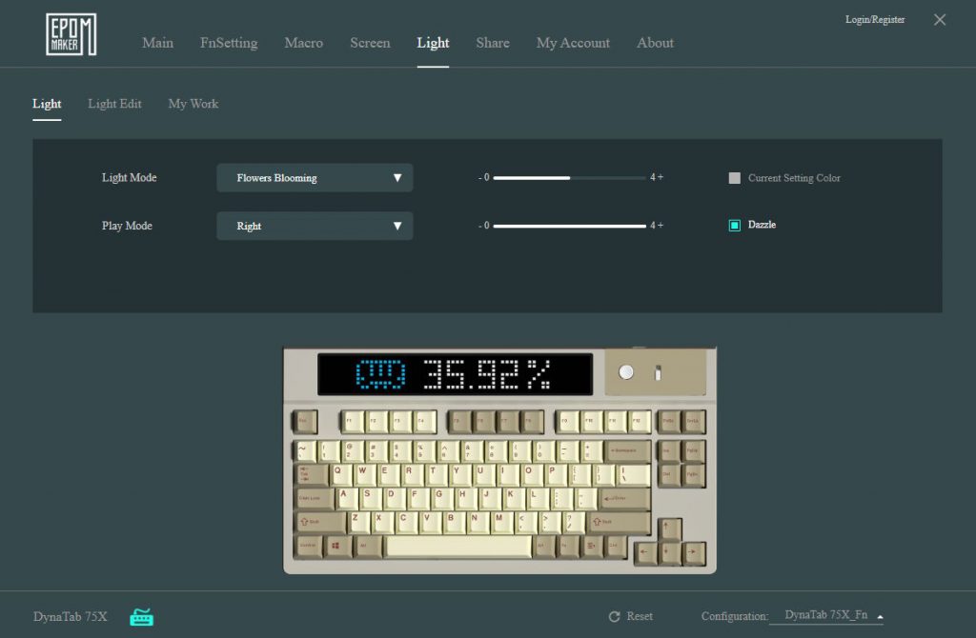The image size is (976, 638).
Task: Open the Light Mode Flowers Blooming dropdown
Action: 315,178
